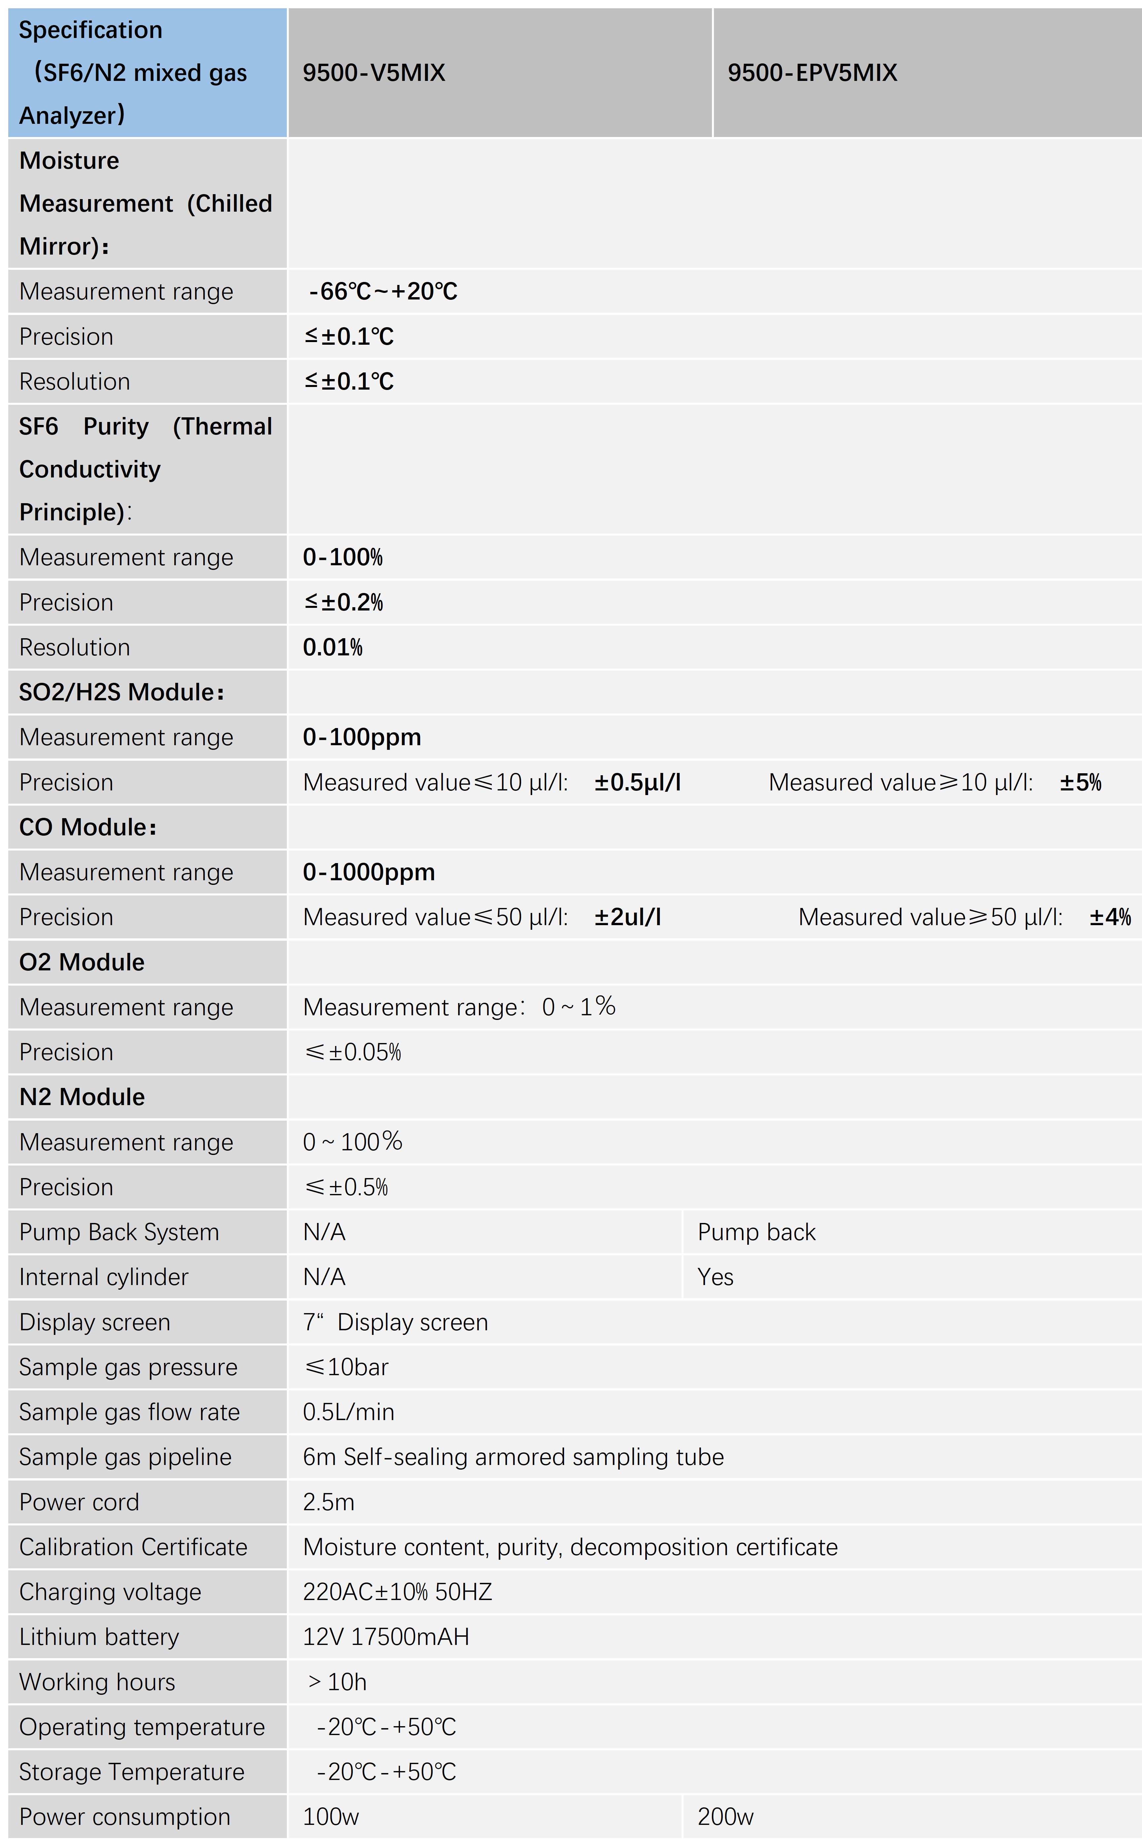Select the 0-100ppm measurement value

(362, 737)
